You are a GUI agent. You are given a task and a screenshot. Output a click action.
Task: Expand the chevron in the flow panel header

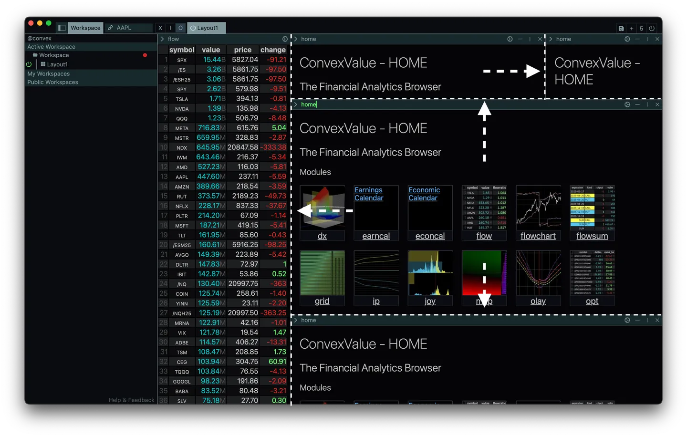(162, 39)
